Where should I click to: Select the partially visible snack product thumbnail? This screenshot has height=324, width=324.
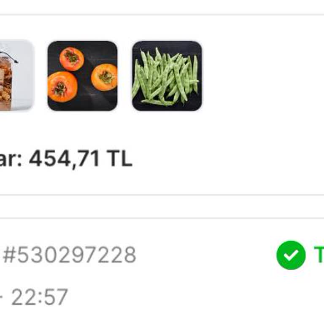pyautogui.click(x=16, y=76)
